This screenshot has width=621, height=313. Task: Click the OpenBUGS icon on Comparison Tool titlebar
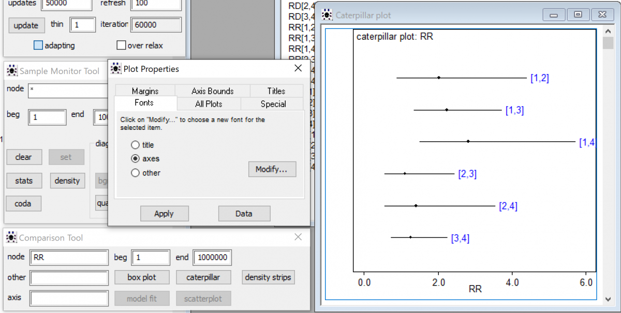click(x=11, y=237)
